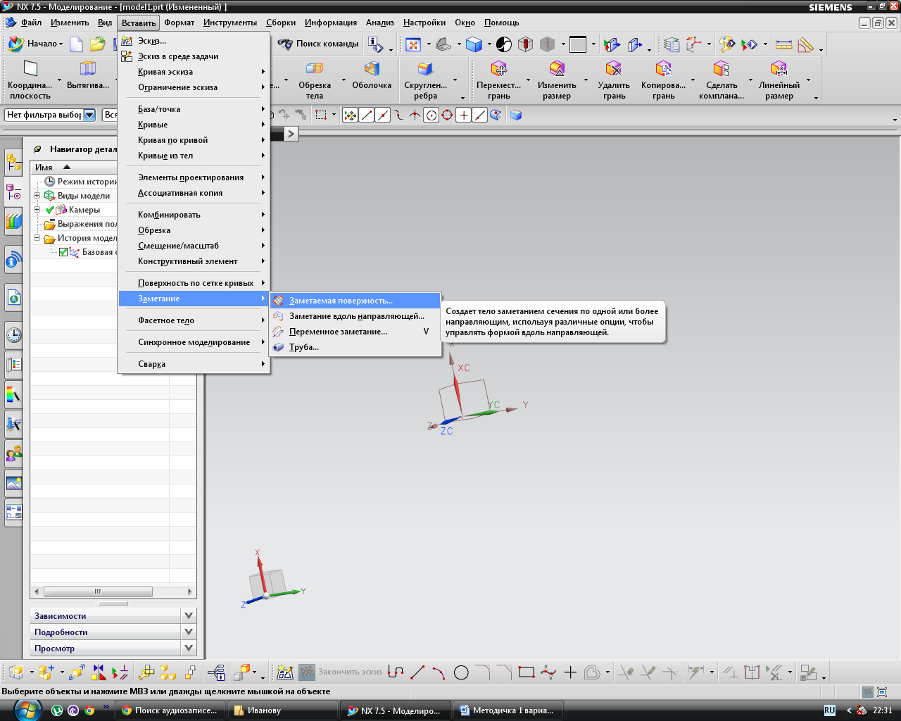
Task: Select the Copy Face (Копирова... грань) tool
Action: click(x=663, y=80)
